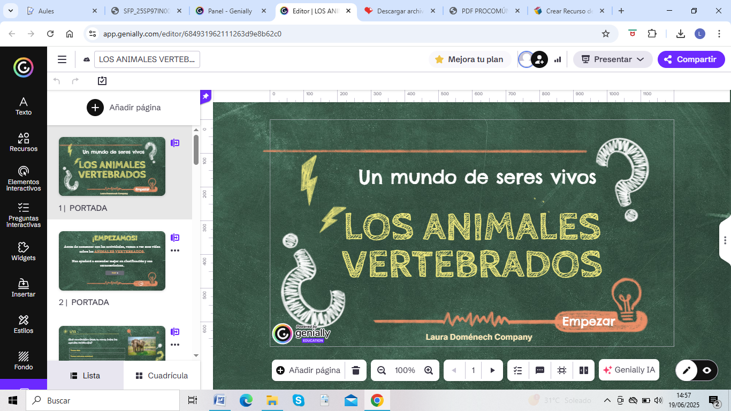Select the edit mode pencil toggle
Viewport: 731px width, 411px height.
click(687, 370)
